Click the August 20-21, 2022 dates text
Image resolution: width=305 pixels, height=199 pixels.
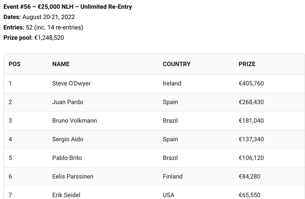(49, 17)
